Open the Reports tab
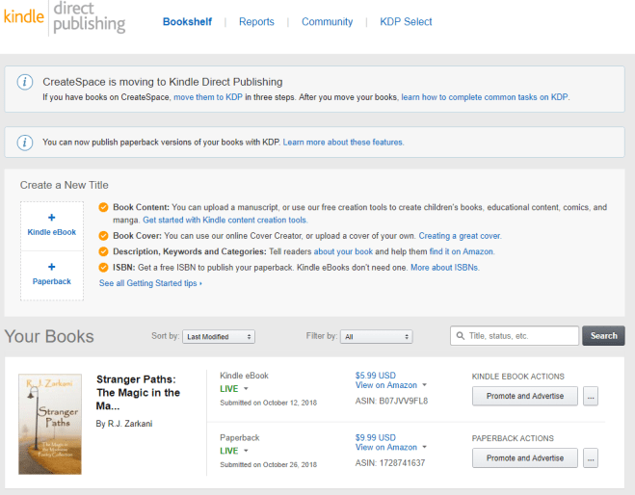Screen dimensions: 635x495 [256, 21]
